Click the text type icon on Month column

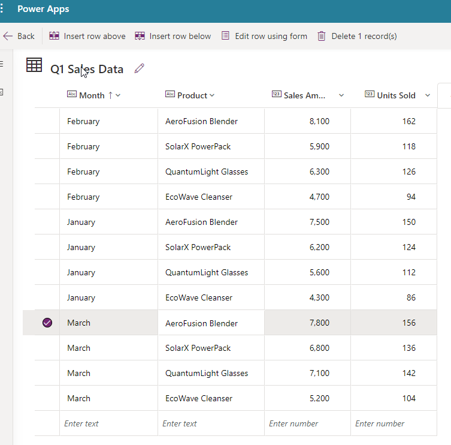tap(72, 94)
